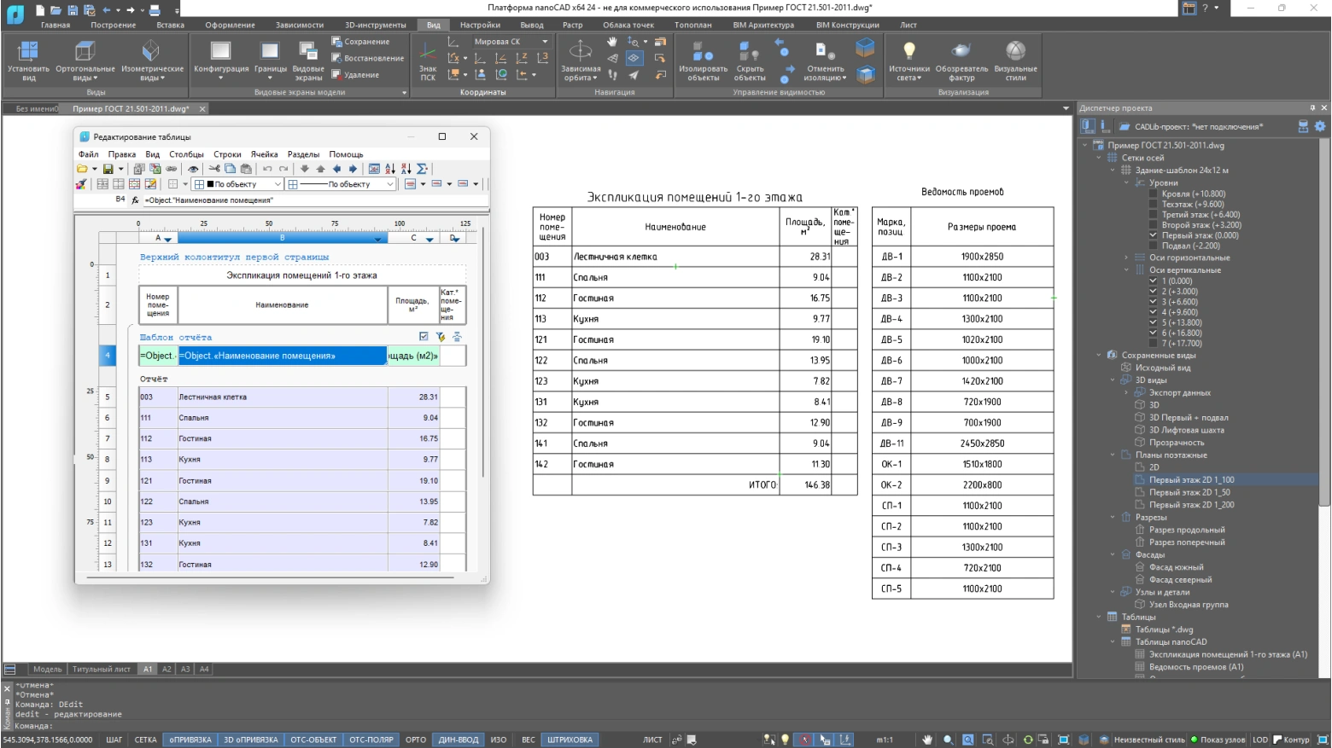The width and height of the screenshot is (1332, 748).
Task: Open the color По объекту swatch dropdown
Action: tap(277, 184)
